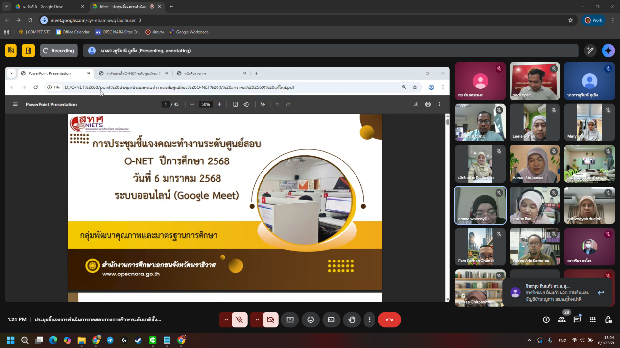
Task: Open host controls lock icon
Action: tap(608, 319)
